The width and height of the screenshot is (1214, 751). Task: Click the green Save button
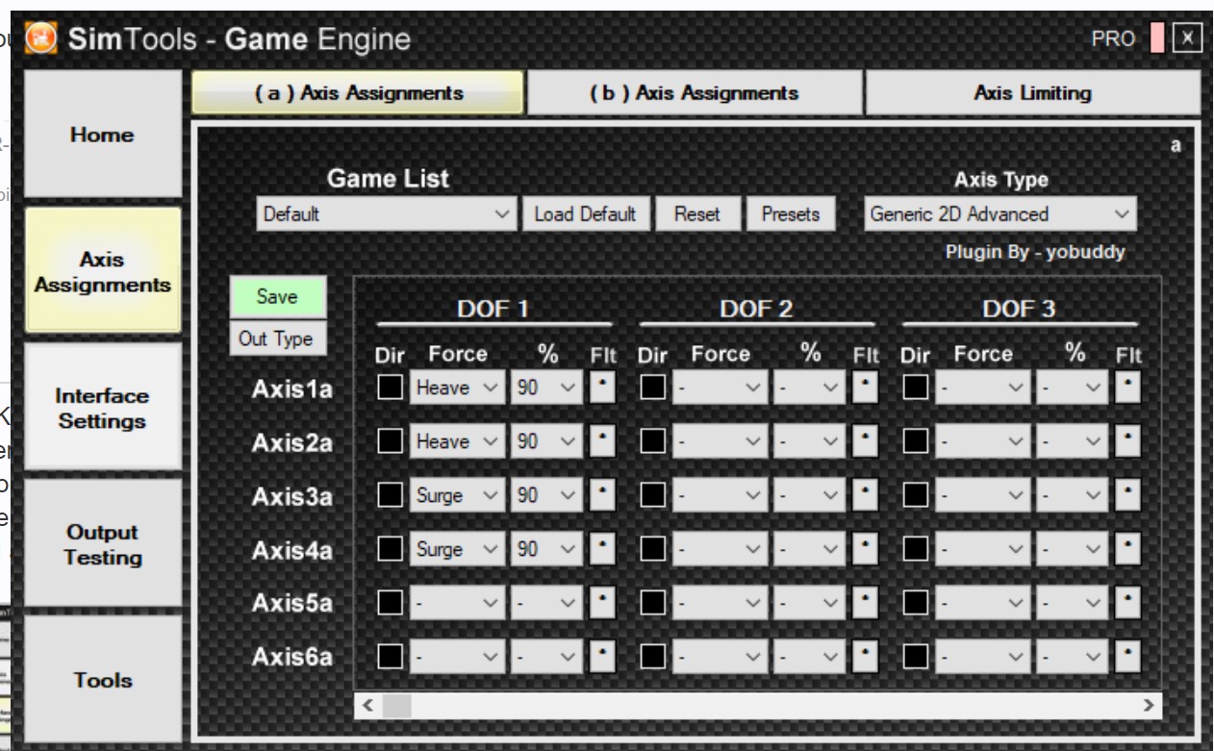tap(277, 297)
